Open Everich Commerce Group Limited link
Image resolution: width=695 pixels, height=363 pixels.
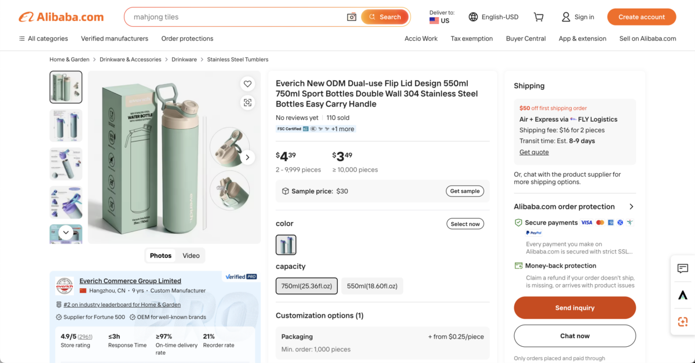130,281
